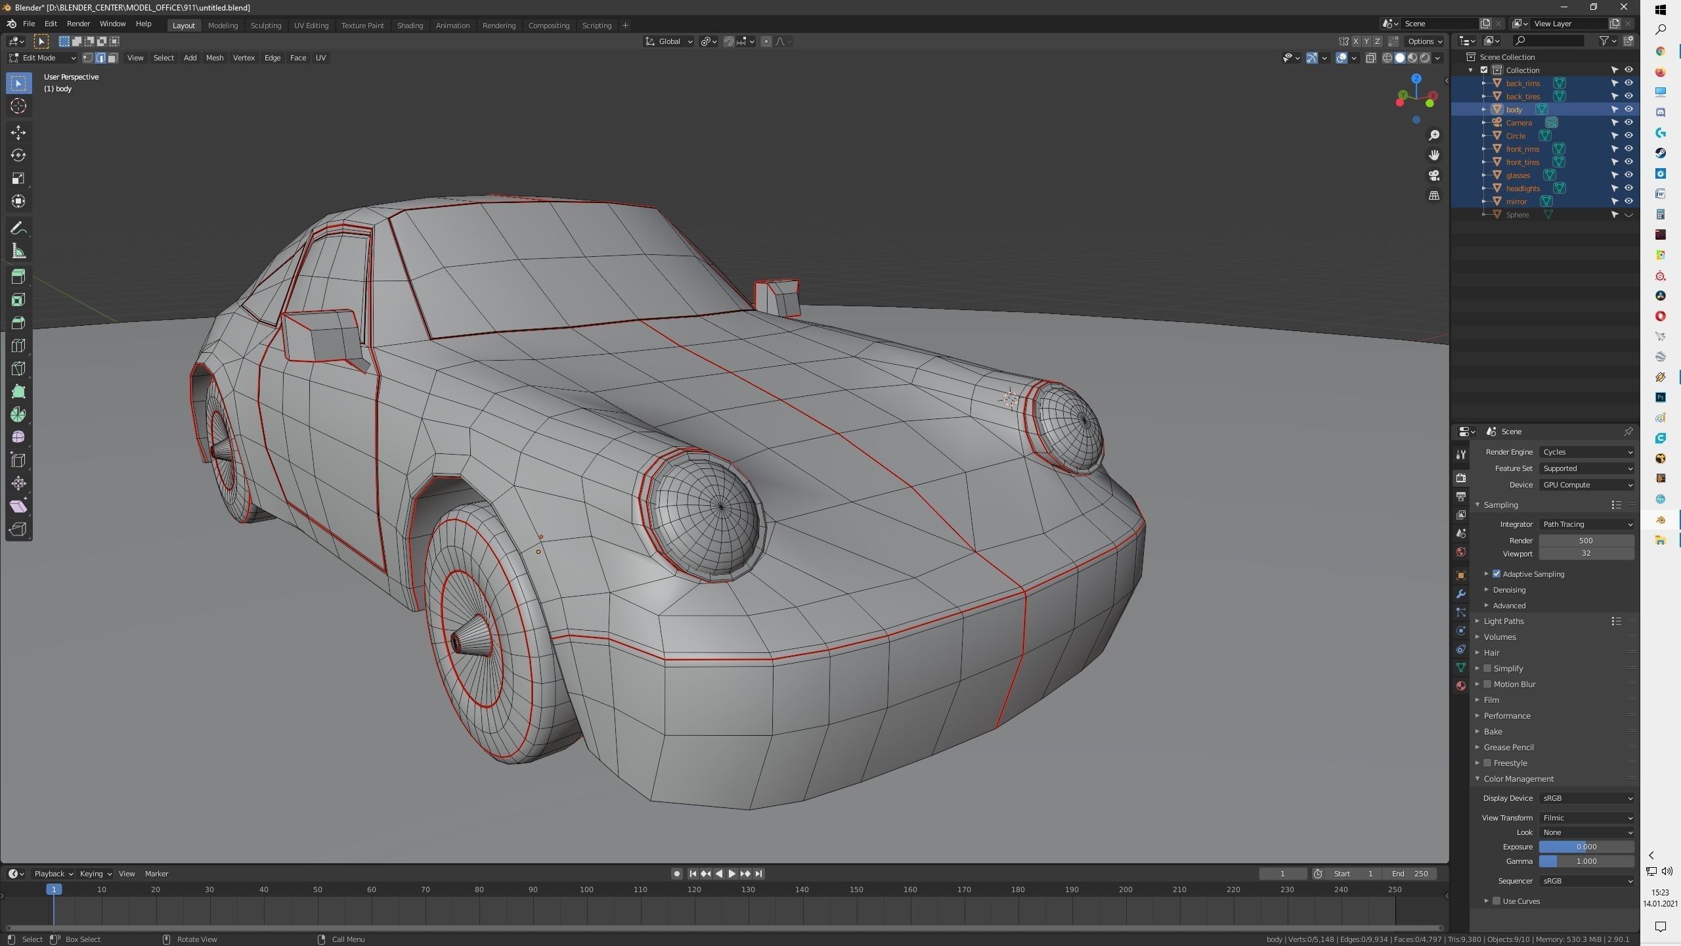Hide the body object in the outliner

(x=1629, y=109)
